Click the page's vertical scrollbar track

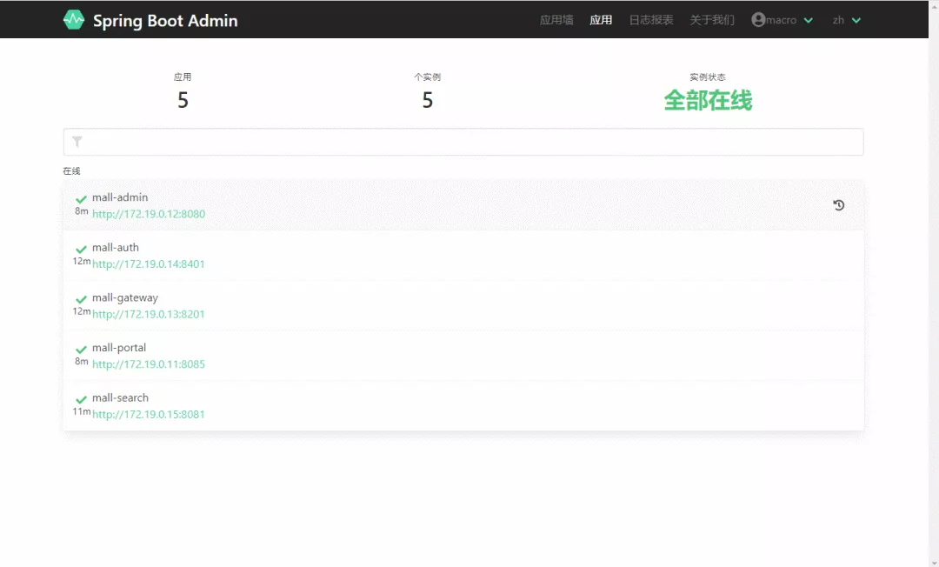click(x=934, y=283)
